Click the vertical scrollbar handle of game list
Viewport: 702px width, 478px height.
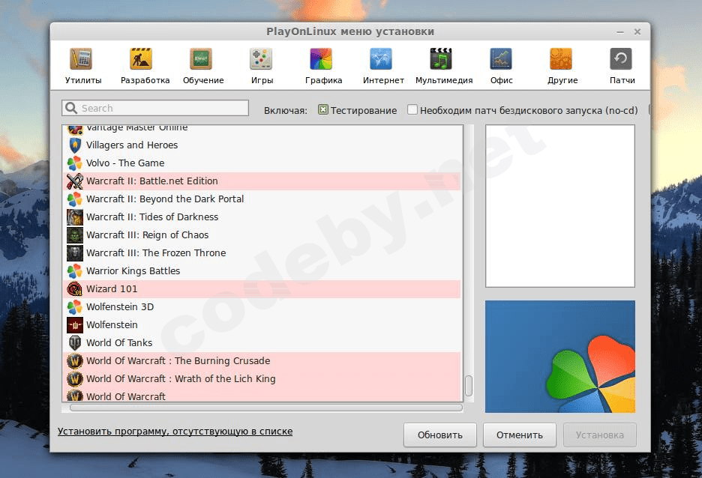coord(469,385)
